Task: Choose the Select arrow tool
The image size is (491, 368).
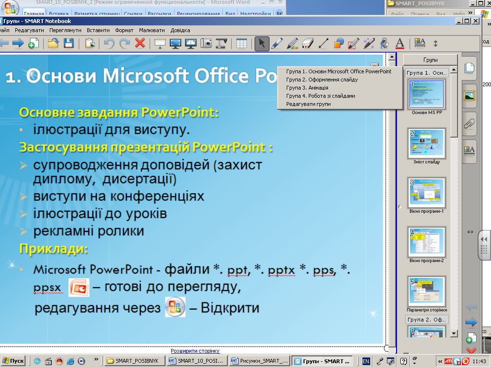Action: (262, 44)
